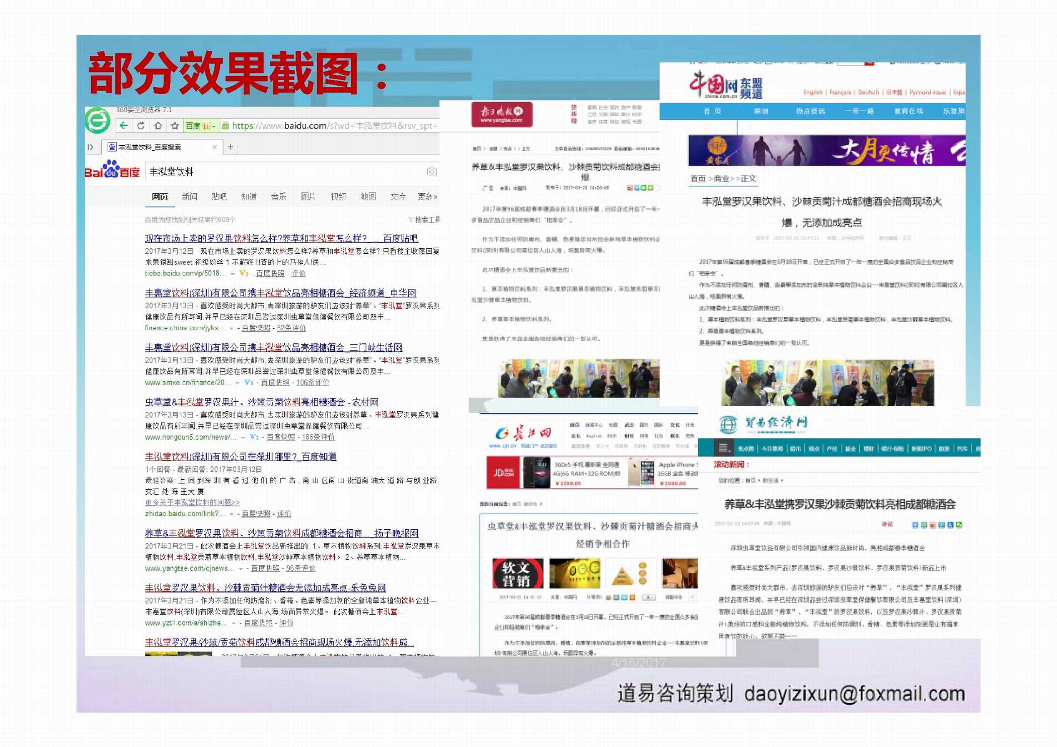Open result 虫草堂&丰泓堂罗汉果汁 农村网
Image resolution: width=1057 pixels, height=747 pixels.
coord(262,402)
